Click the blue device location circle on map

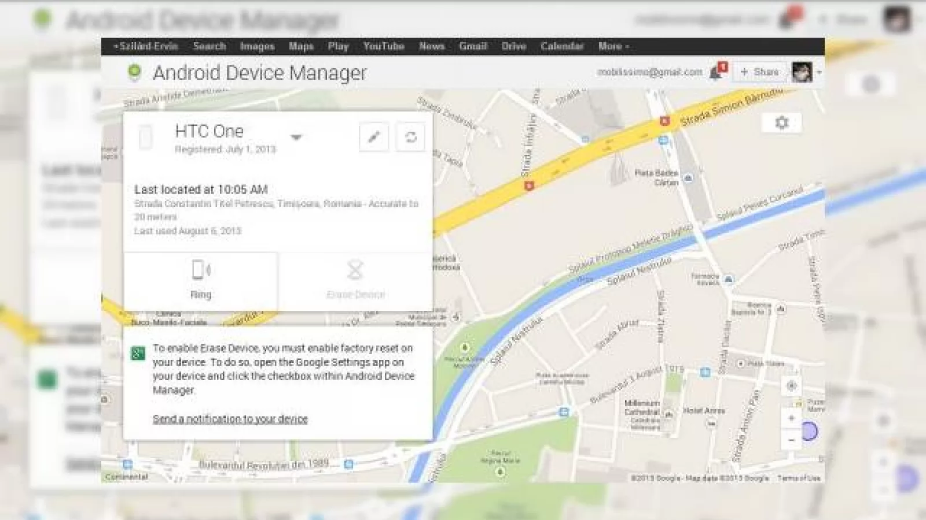point(809,431)
